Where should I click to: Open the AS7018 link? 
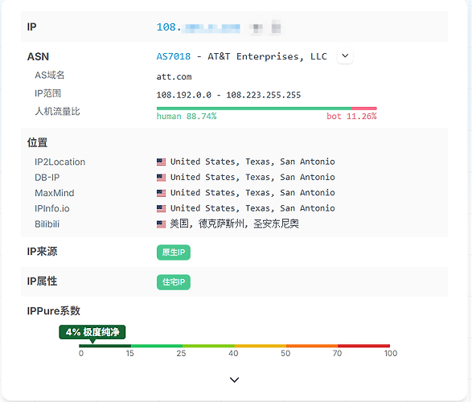coord(174,56)
